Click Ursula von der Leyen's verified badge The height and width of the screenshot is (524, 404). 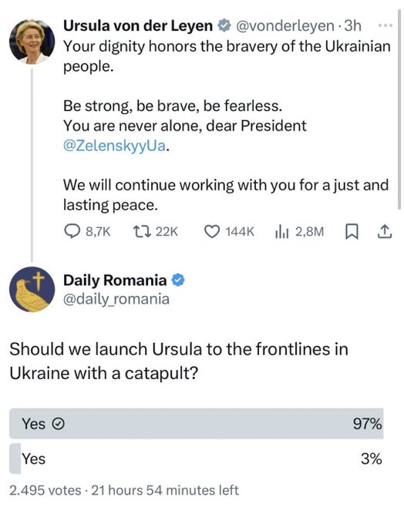224,25
